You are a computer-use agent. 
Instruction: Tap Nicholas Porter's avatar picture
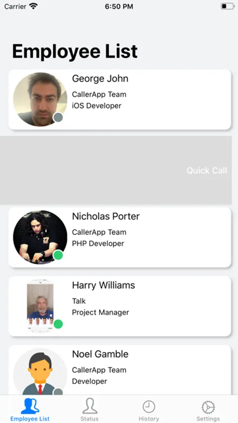40,237
